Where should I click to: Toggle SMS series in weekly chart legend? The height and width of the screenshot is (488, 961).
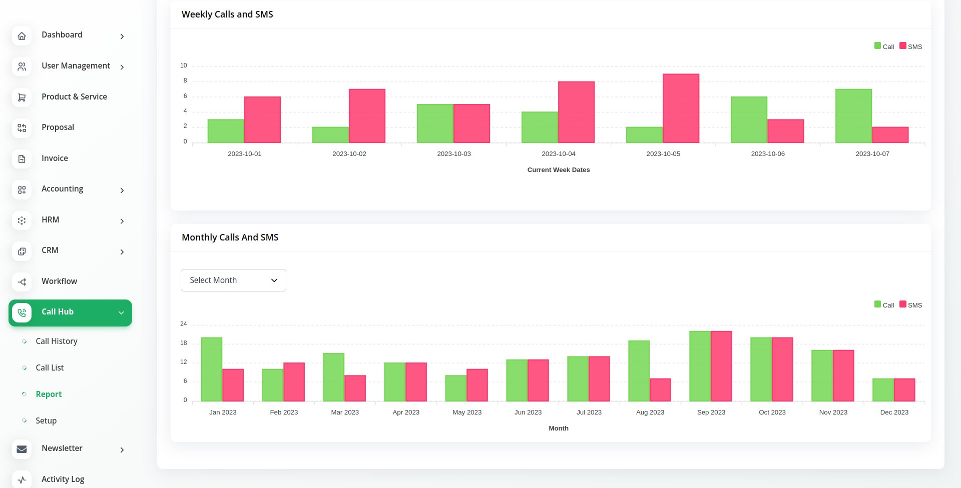click(910, 46)
